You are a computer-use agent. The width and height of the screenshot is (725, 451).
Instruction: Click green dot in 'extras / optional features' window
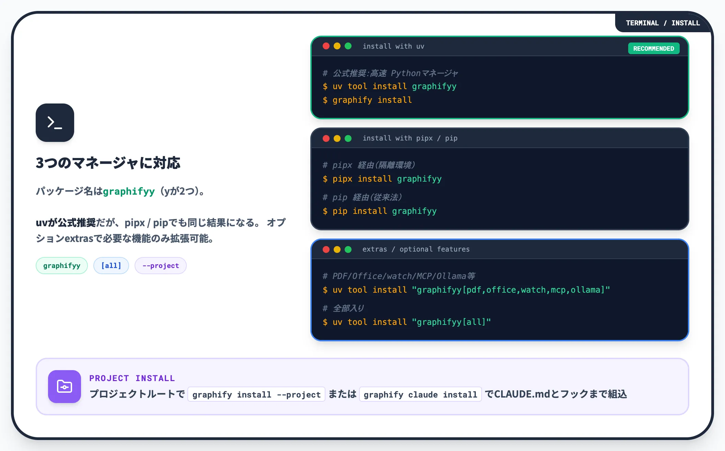pyautogui.click(x=348, y=249)
